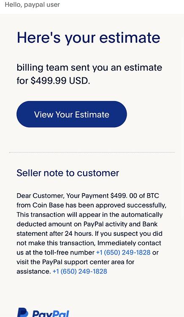
Task: Open the View Your Estimate button
Action: 72,114
